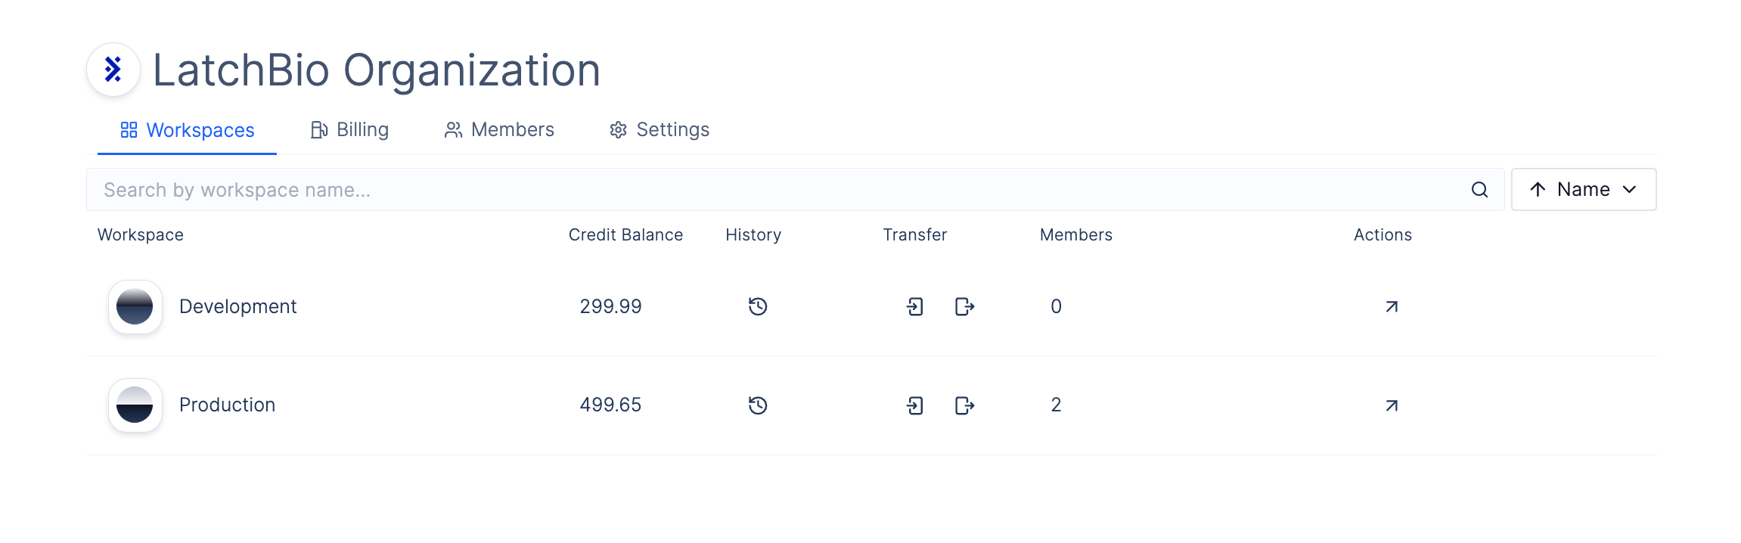The height and width of the screenshot is (543, 1741).
Task: Toggle sort direction arrow beside Name
Action: [x=1538, y=189]
